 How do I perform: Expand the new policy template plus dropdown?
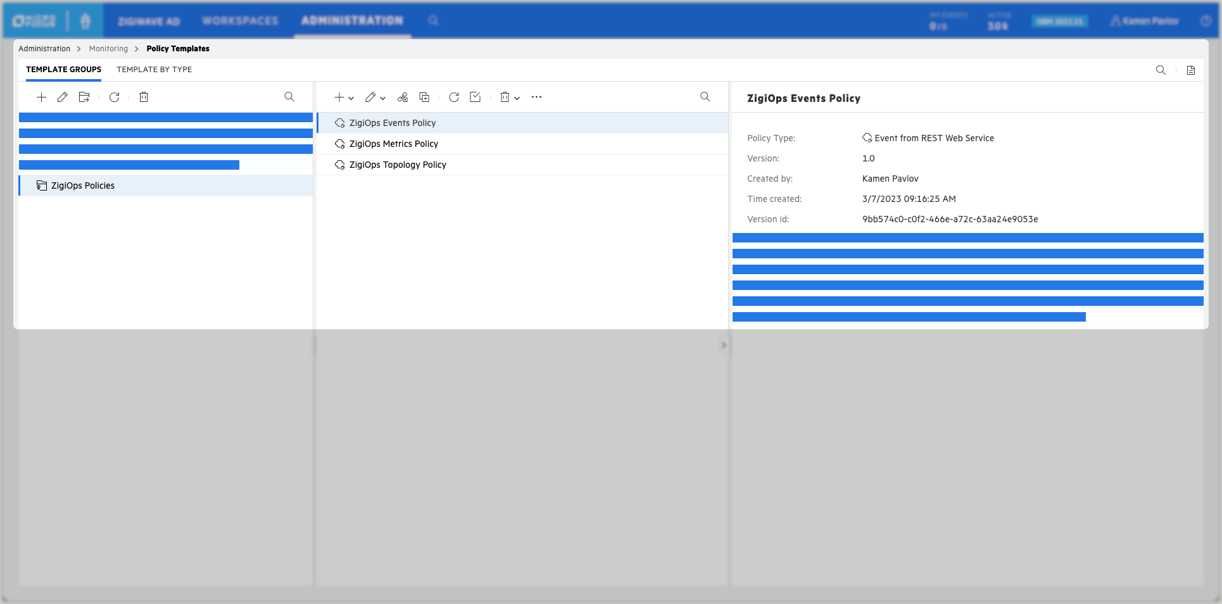click(x=344, y=97)
